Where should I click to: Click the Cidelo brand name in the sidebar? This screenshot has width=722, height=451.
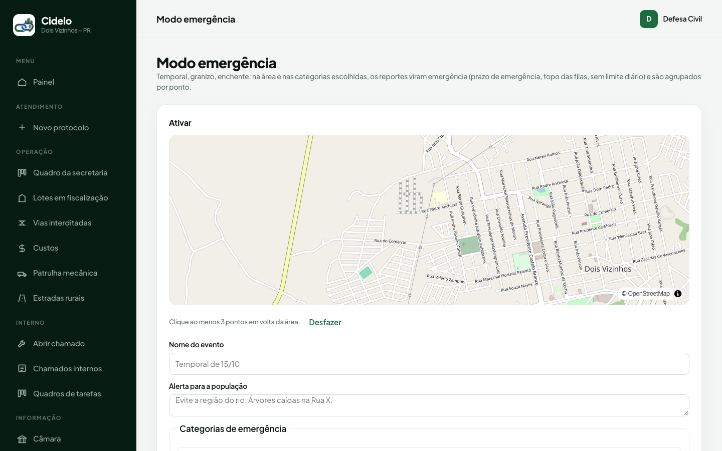(x=56, y=21)
